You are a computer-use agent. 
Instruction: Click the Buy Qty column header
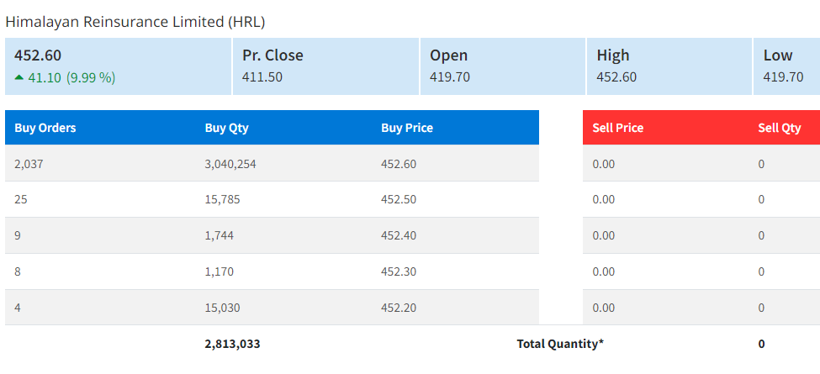pyautogui.click(x=226, y=128)
